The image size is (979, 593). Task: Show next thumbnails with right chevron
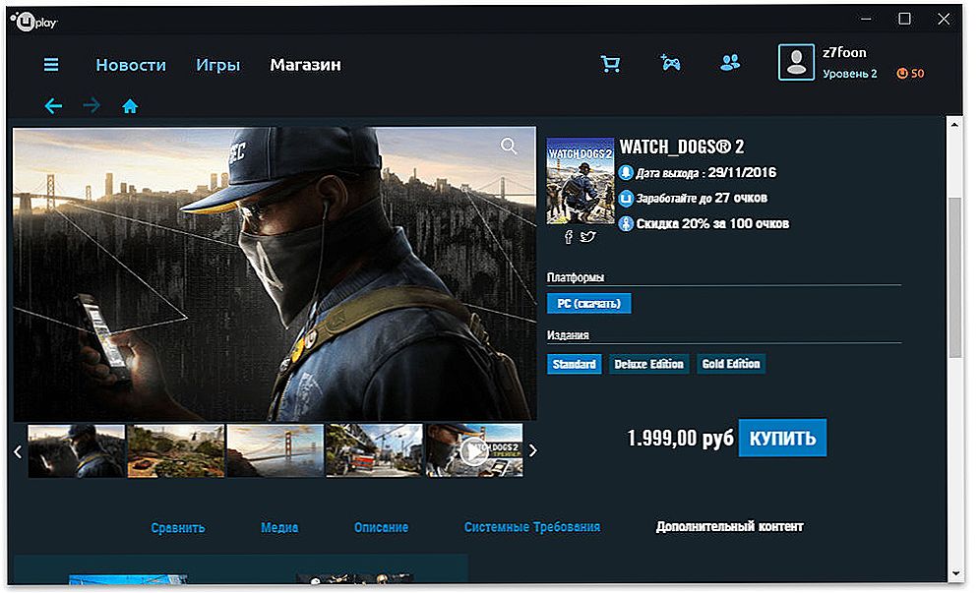(x=532, y=450)
